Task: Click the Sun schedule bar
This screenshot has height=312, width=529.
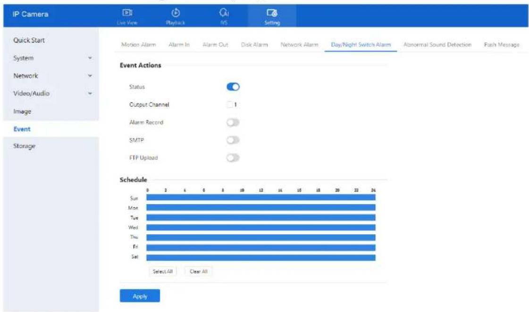Action: pyautogui.click(x=261, y=197)
